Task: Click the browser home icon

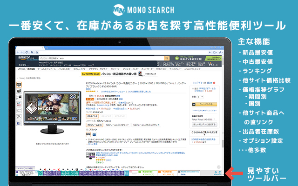Action: point(32,53)
